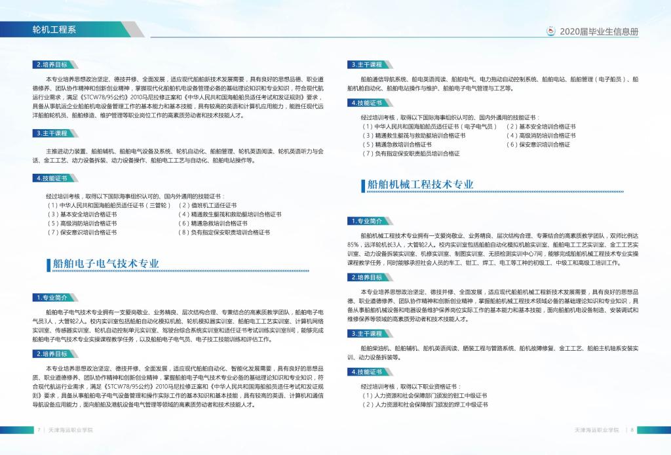
Task: Click the blue bar left of 船舶电子电气技术专业
Action: click(x=48, y=264)
